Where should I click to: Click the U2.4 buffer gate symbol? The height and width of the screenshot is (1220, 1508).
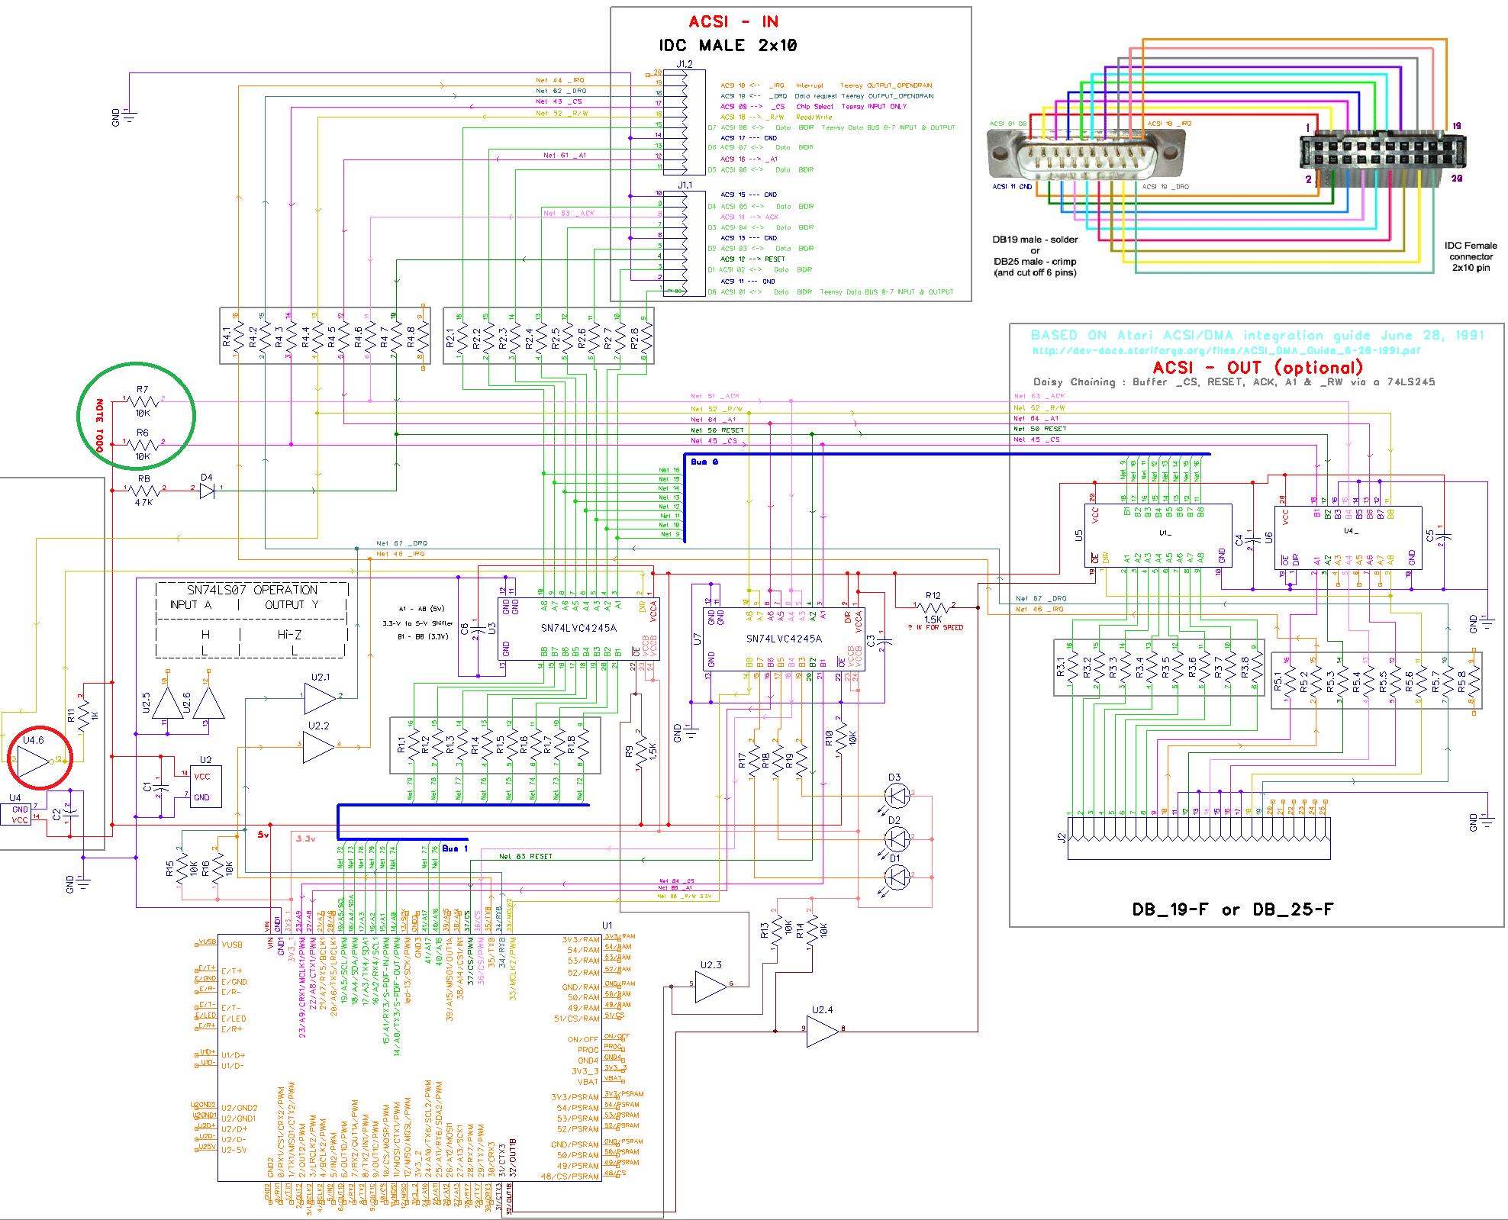[x=822, y=1031]
